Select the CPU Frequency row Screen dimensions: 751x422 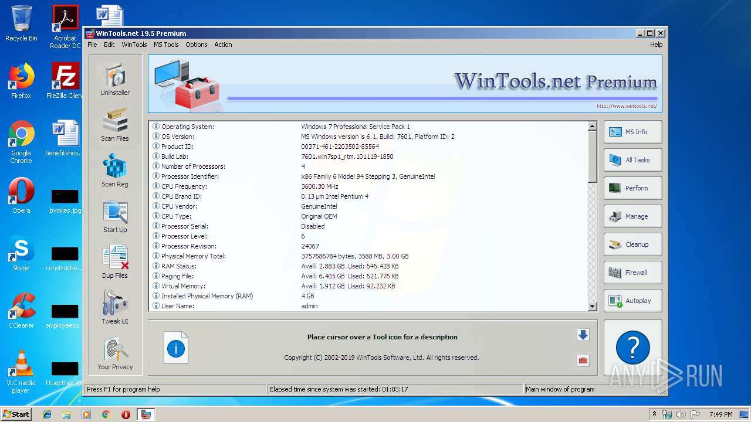[x=369, y=186]
